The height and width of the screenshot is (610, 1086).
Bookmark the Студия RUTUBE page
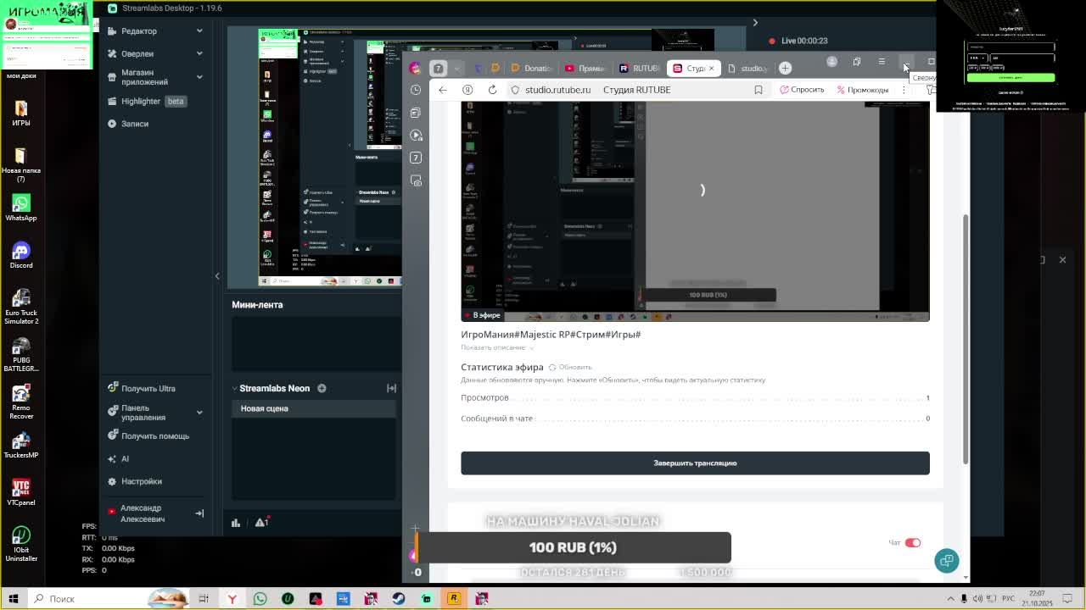759,90
